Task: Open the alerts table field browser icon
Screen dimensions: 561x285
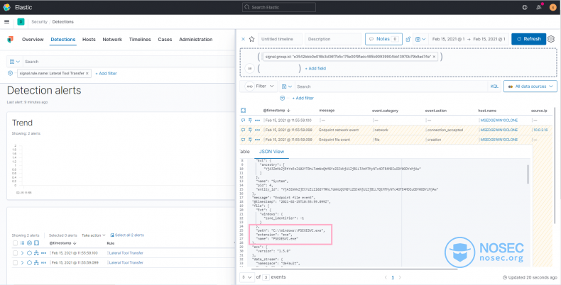Action: 23,243
